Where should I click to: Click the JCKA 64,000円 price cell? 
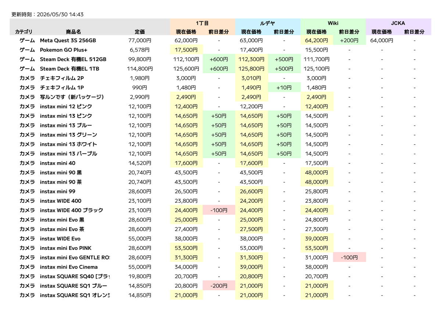[x=382, y=40]
